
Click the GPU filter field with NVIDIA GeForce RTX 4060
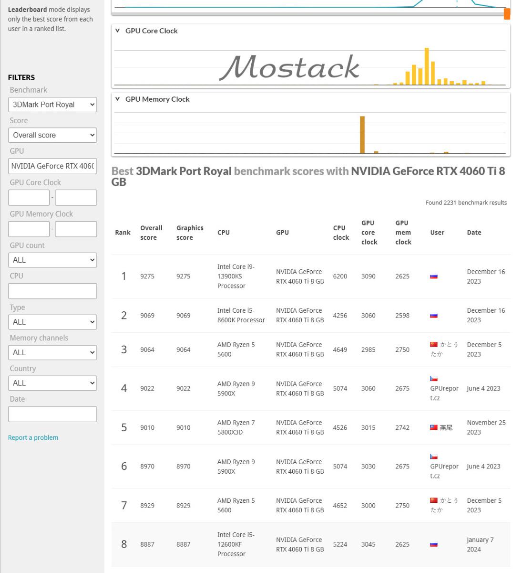pyautogui.click(x=52, y=166)
